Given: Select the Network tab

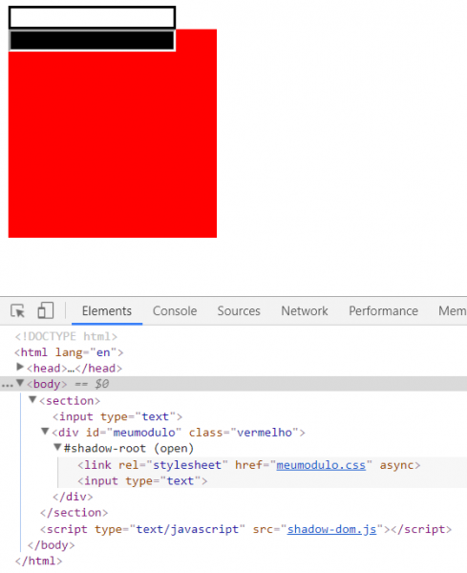Looking at the screenshot, I should point(305,311).
